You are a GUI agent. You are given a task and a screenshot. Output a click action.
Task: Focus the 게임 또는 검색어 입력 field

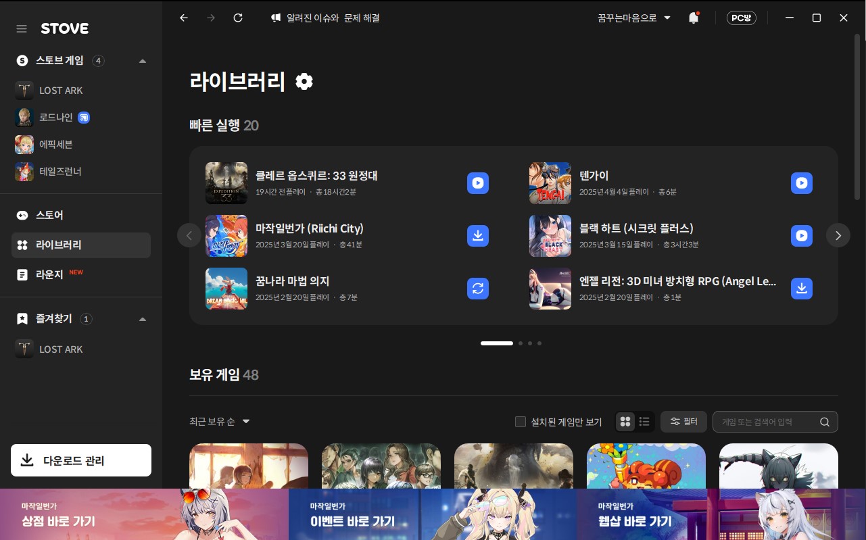coord(775,422)
